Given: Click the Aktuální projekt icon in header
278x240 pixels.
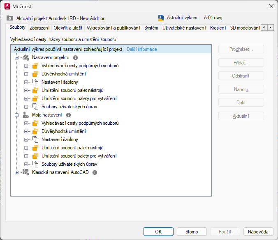Looking at the screenshot, I should 10,18.
